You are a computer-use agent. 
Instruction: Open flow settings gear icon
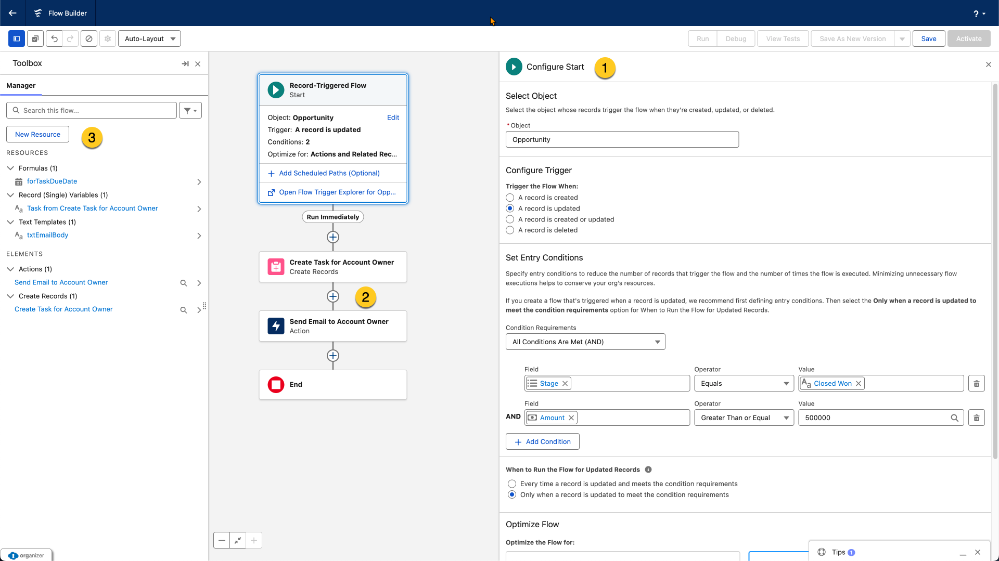click(108, 38)
